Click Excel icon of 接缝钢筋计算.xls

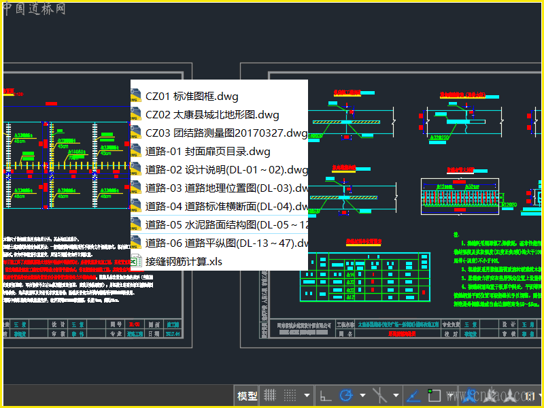pos(136,261)
